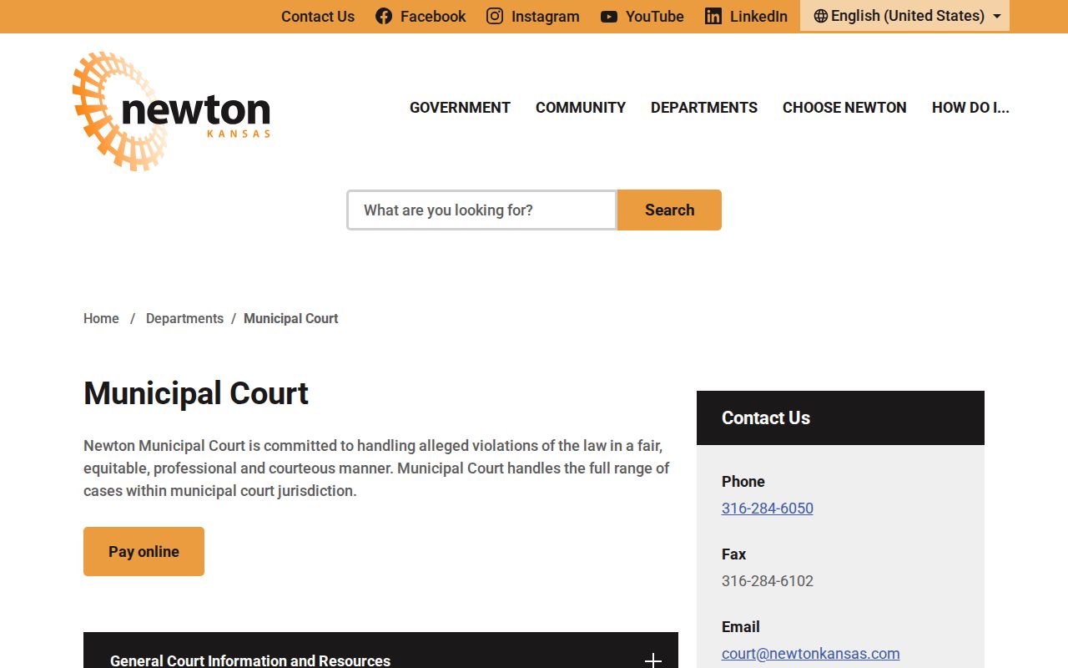Click the Facebook text link
Viewport: 1068px width, 668px height.
pyautogui.click(x=433, y=16)
